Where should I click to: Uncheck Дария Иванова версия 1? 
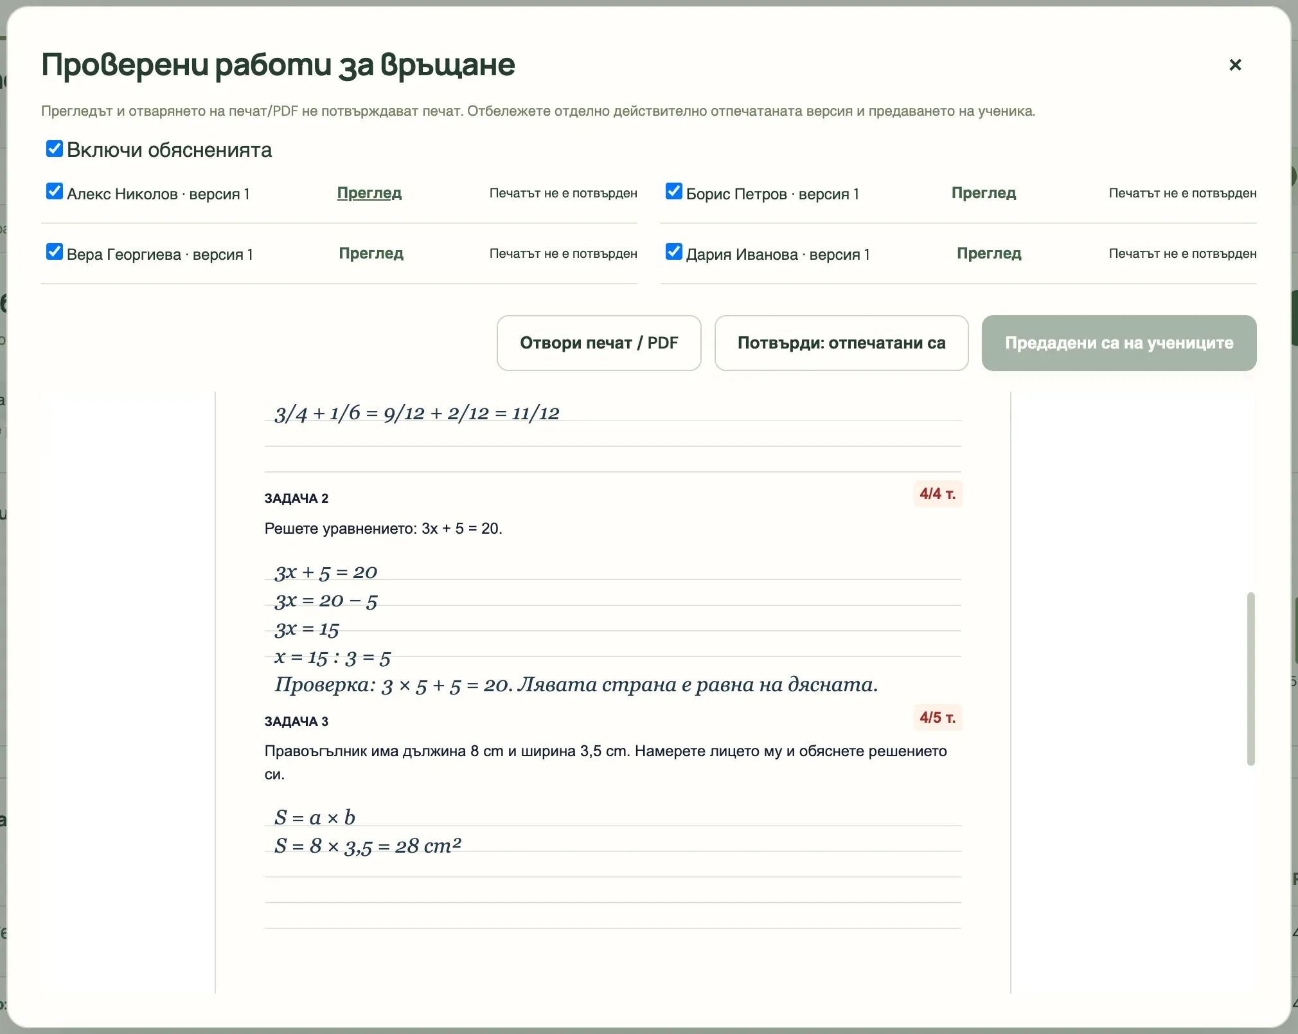674,252
